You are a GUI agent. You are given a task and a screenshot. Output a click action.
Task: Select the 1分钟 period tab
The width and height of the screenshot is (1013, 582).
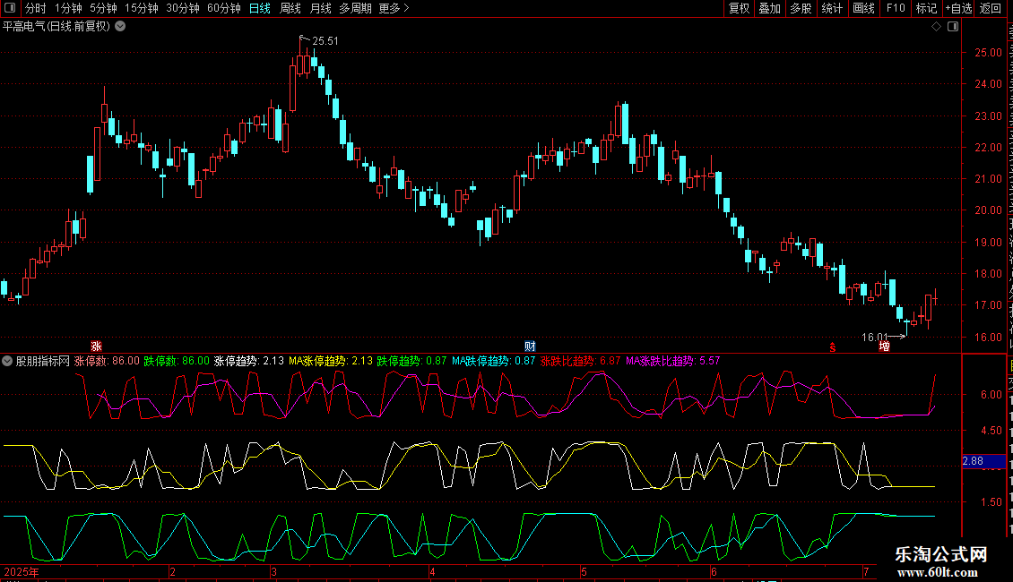pos(68,8)
